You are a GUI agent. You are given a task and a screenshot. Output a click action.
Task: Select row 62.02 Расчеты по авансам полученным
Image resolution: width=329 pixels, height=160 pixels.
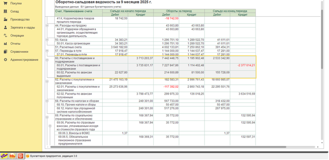click(x=155, y=95)
